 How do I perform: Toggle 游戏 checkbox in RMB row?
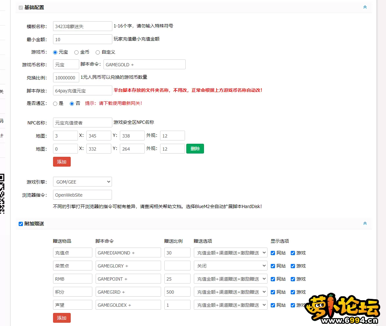click(x=293, y=279)
